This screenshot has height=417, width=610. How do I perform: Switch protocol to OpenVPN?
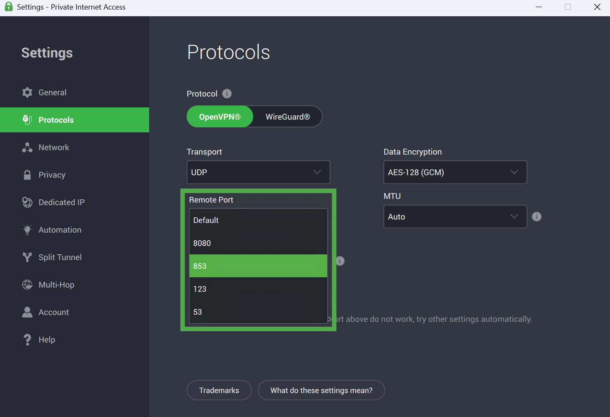[220, 117]
